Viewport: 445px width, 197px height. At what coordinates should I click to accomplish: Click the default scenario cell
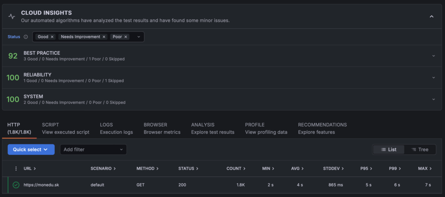97,185
